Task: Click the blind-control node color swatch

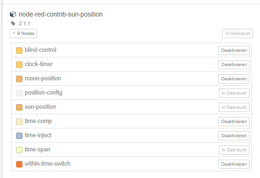Action: (x=19, y=50)
